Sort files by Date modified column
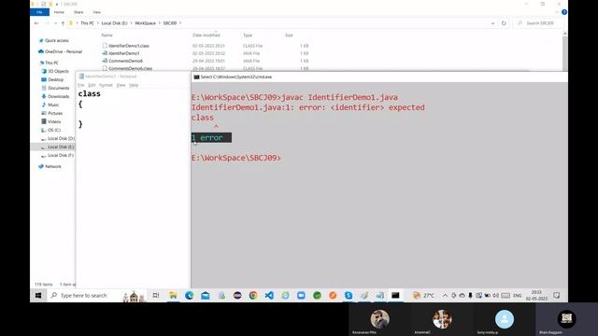The width and height of the screenshot is (598, 336). coord(206,35)
